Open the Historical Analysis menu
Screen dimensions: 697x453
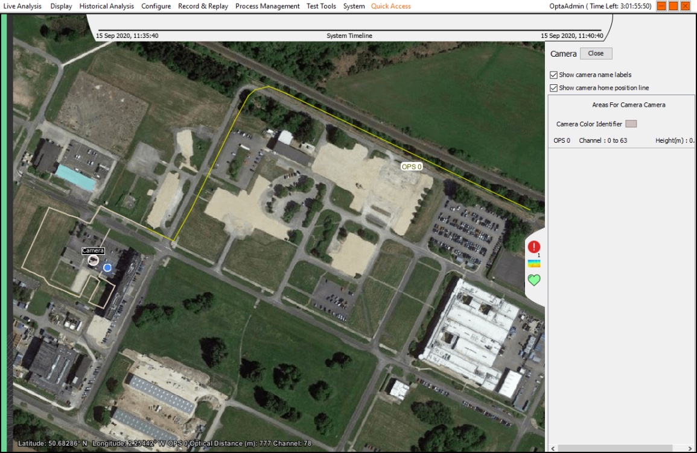[x=107, y=6]
